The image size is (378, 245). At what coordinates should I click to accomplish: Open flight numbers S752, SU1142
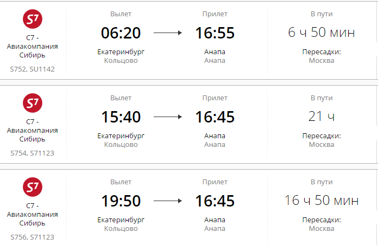32,69
